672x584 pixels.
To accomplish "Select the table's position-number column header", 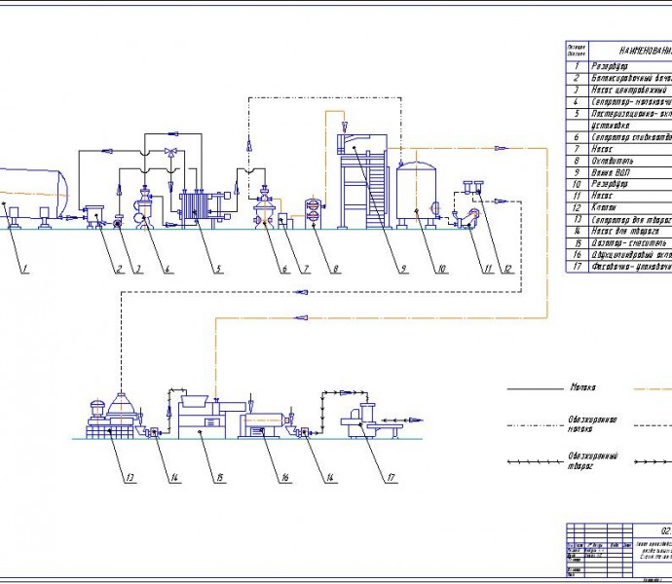I will click(x=577, y=51).
